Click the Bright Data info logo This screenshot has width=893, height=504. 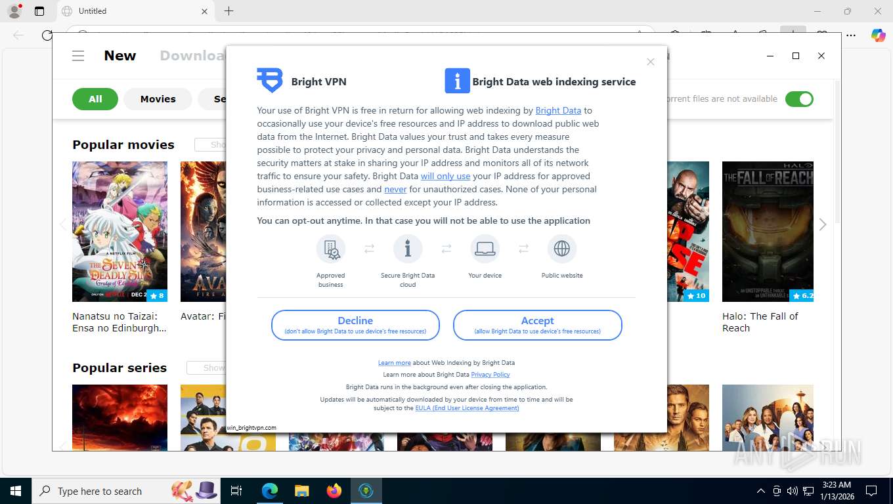457,81
